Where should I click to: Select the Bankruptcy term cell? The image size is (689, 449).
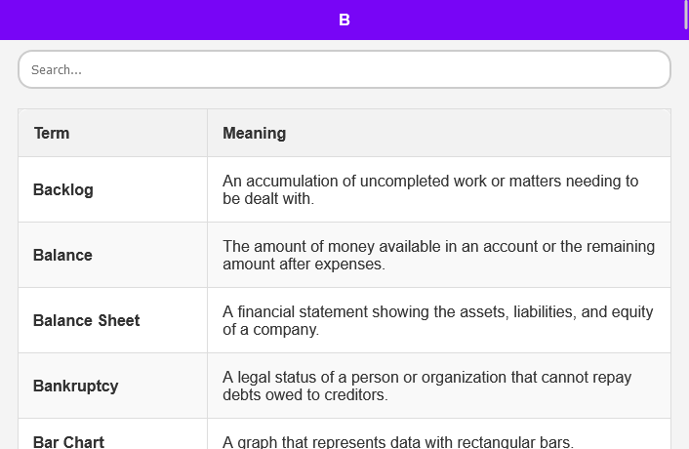click(x=112, y=386)
